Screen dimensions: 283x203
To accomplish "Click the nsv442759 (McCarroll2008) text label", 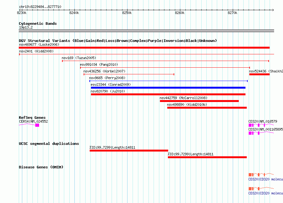I will click(183, 98).
